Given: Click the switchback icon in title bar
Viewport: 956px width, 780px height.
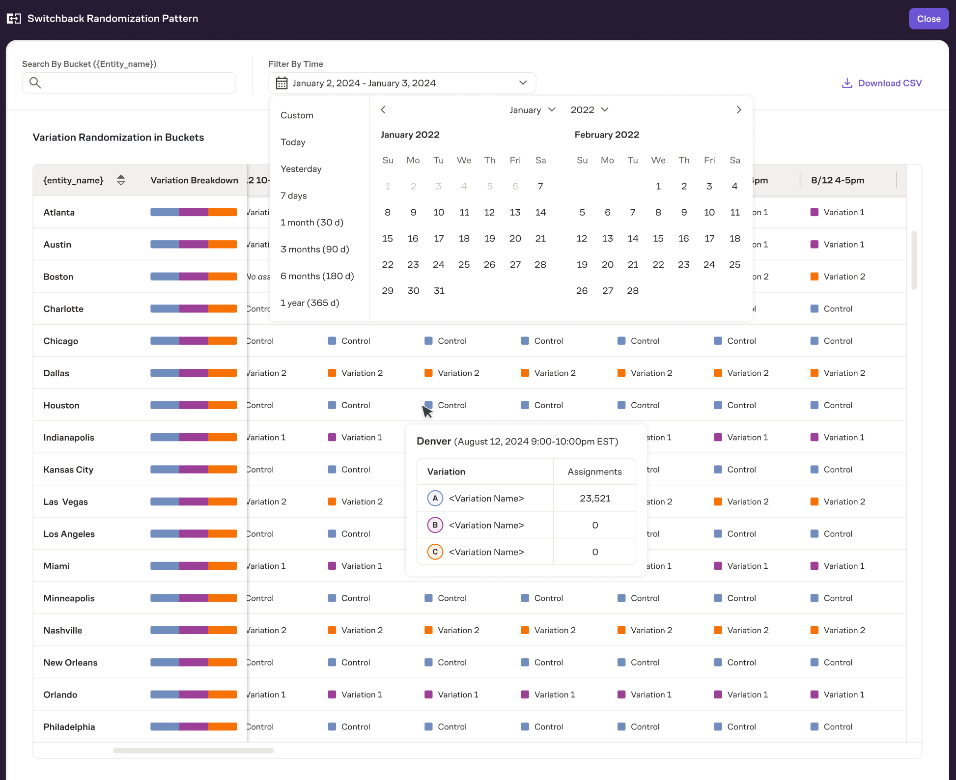Looking at the screenshot, I should [x=14, y=19].
